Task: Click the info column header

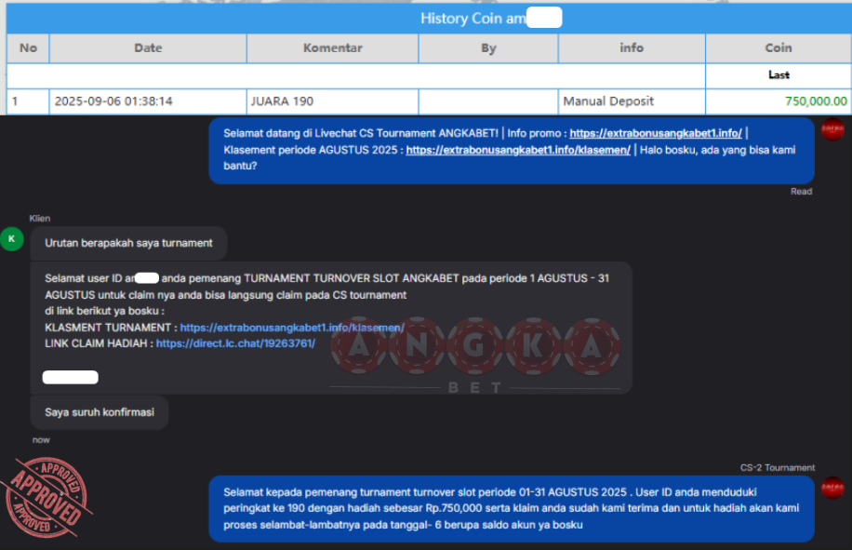Action: pyautogui.click(x=632, y=48)
